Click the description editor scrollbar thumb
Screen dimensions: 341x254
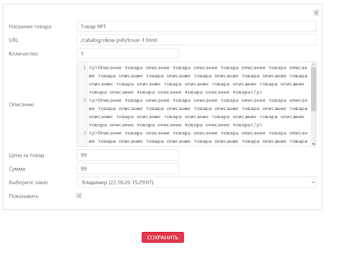[x=314, y=89]
